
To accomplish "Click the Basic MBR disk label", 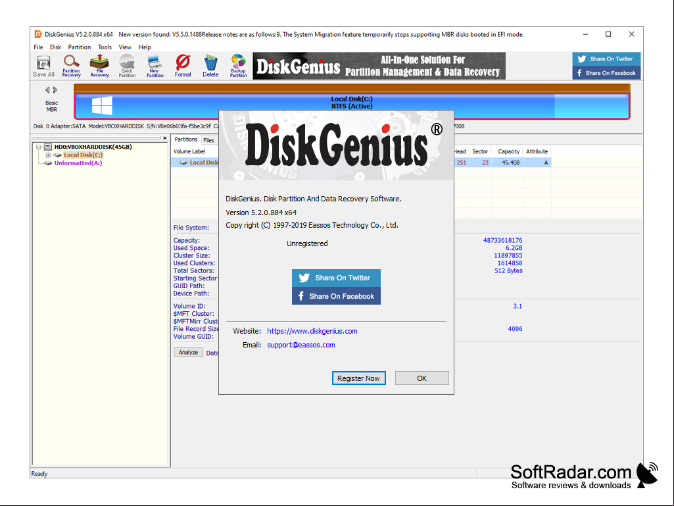I will [51, 107].
